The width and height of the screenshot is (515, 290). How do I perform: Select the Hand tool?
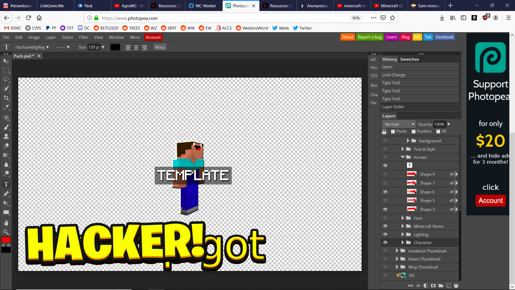(6, 223)
